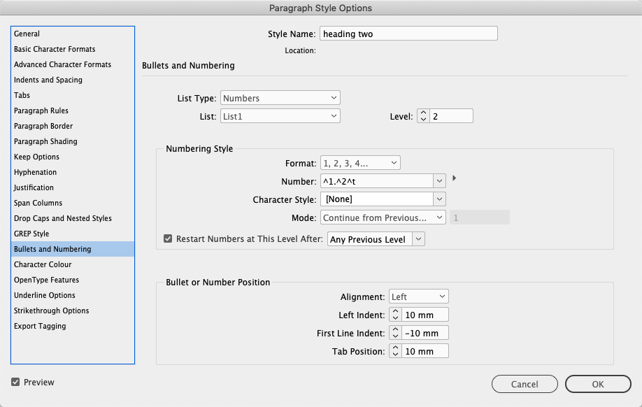The image size is (642, 407).
Task: Open the Drop Caps and Nested Styles section
Action: [x=62, y=218]
